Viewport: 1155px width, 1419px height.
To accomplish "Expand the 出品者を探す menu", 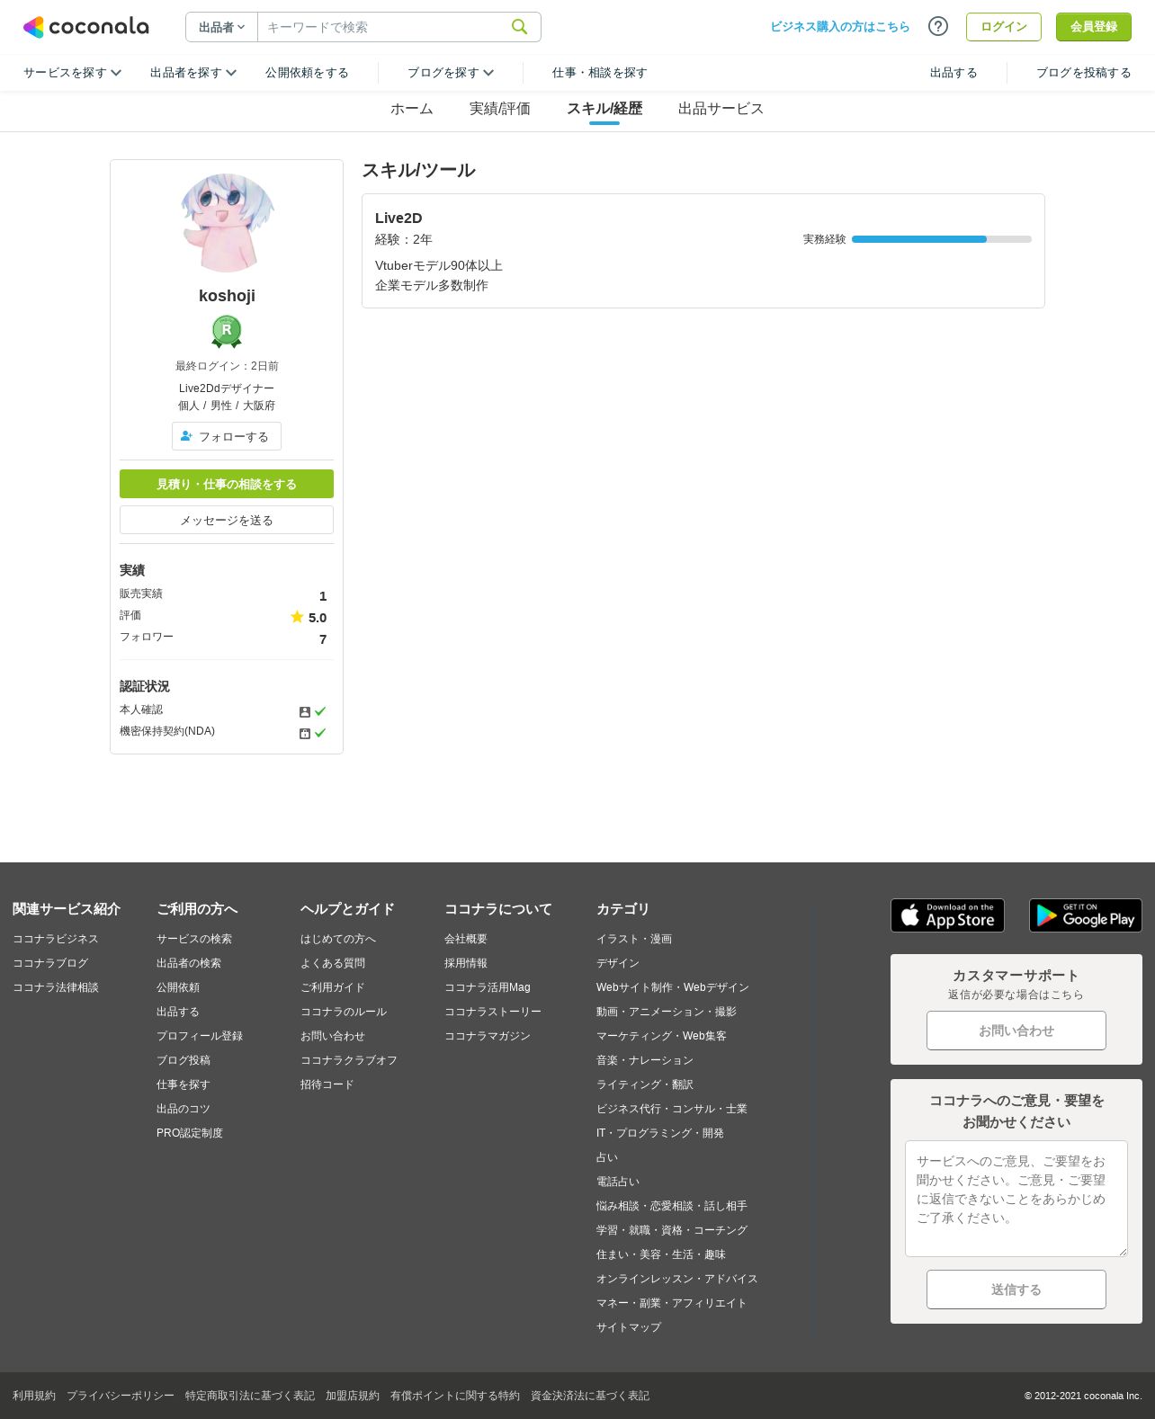I will tap(193, 73).
